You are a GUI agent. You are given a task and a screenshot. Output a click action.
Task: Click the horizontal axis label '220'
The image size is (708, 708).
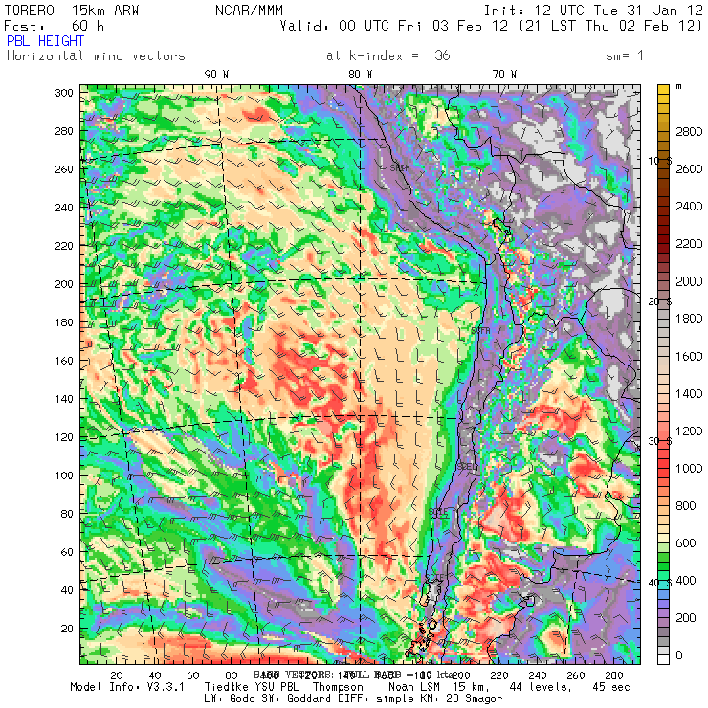498,675
